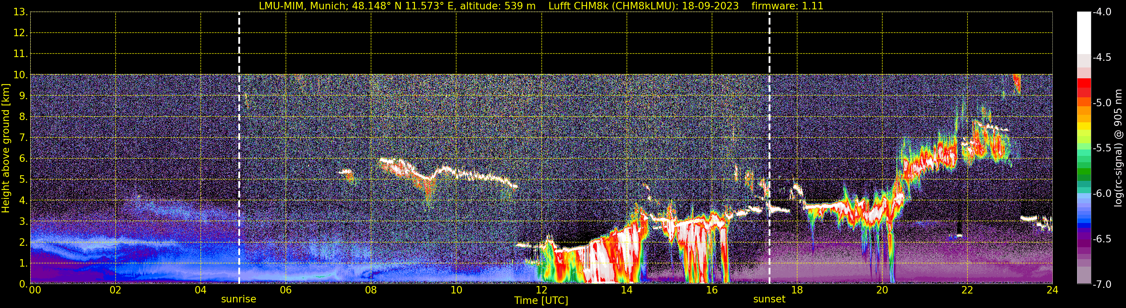Click the height tick label '12.'

[21, 33]
